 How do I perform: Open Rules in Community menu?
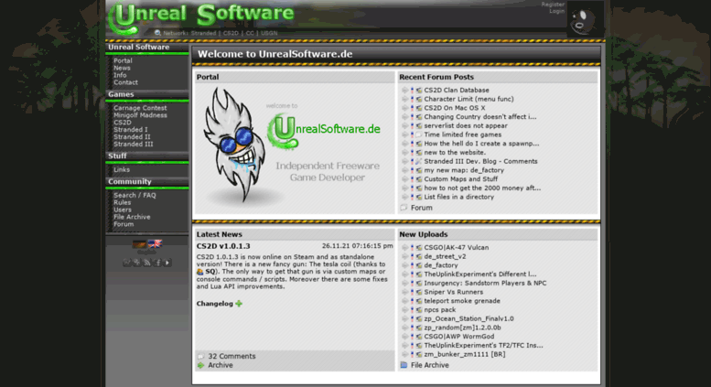(122, 202)
